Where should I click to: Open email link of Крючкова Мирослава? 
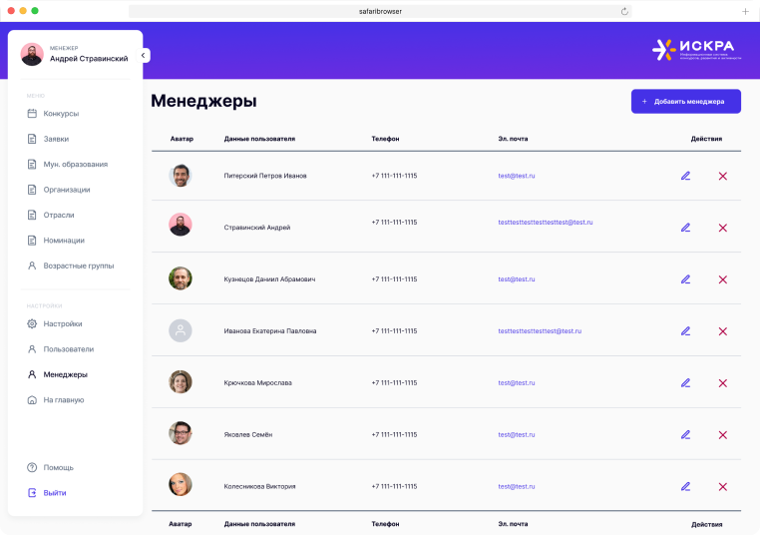tap(517, 383)
